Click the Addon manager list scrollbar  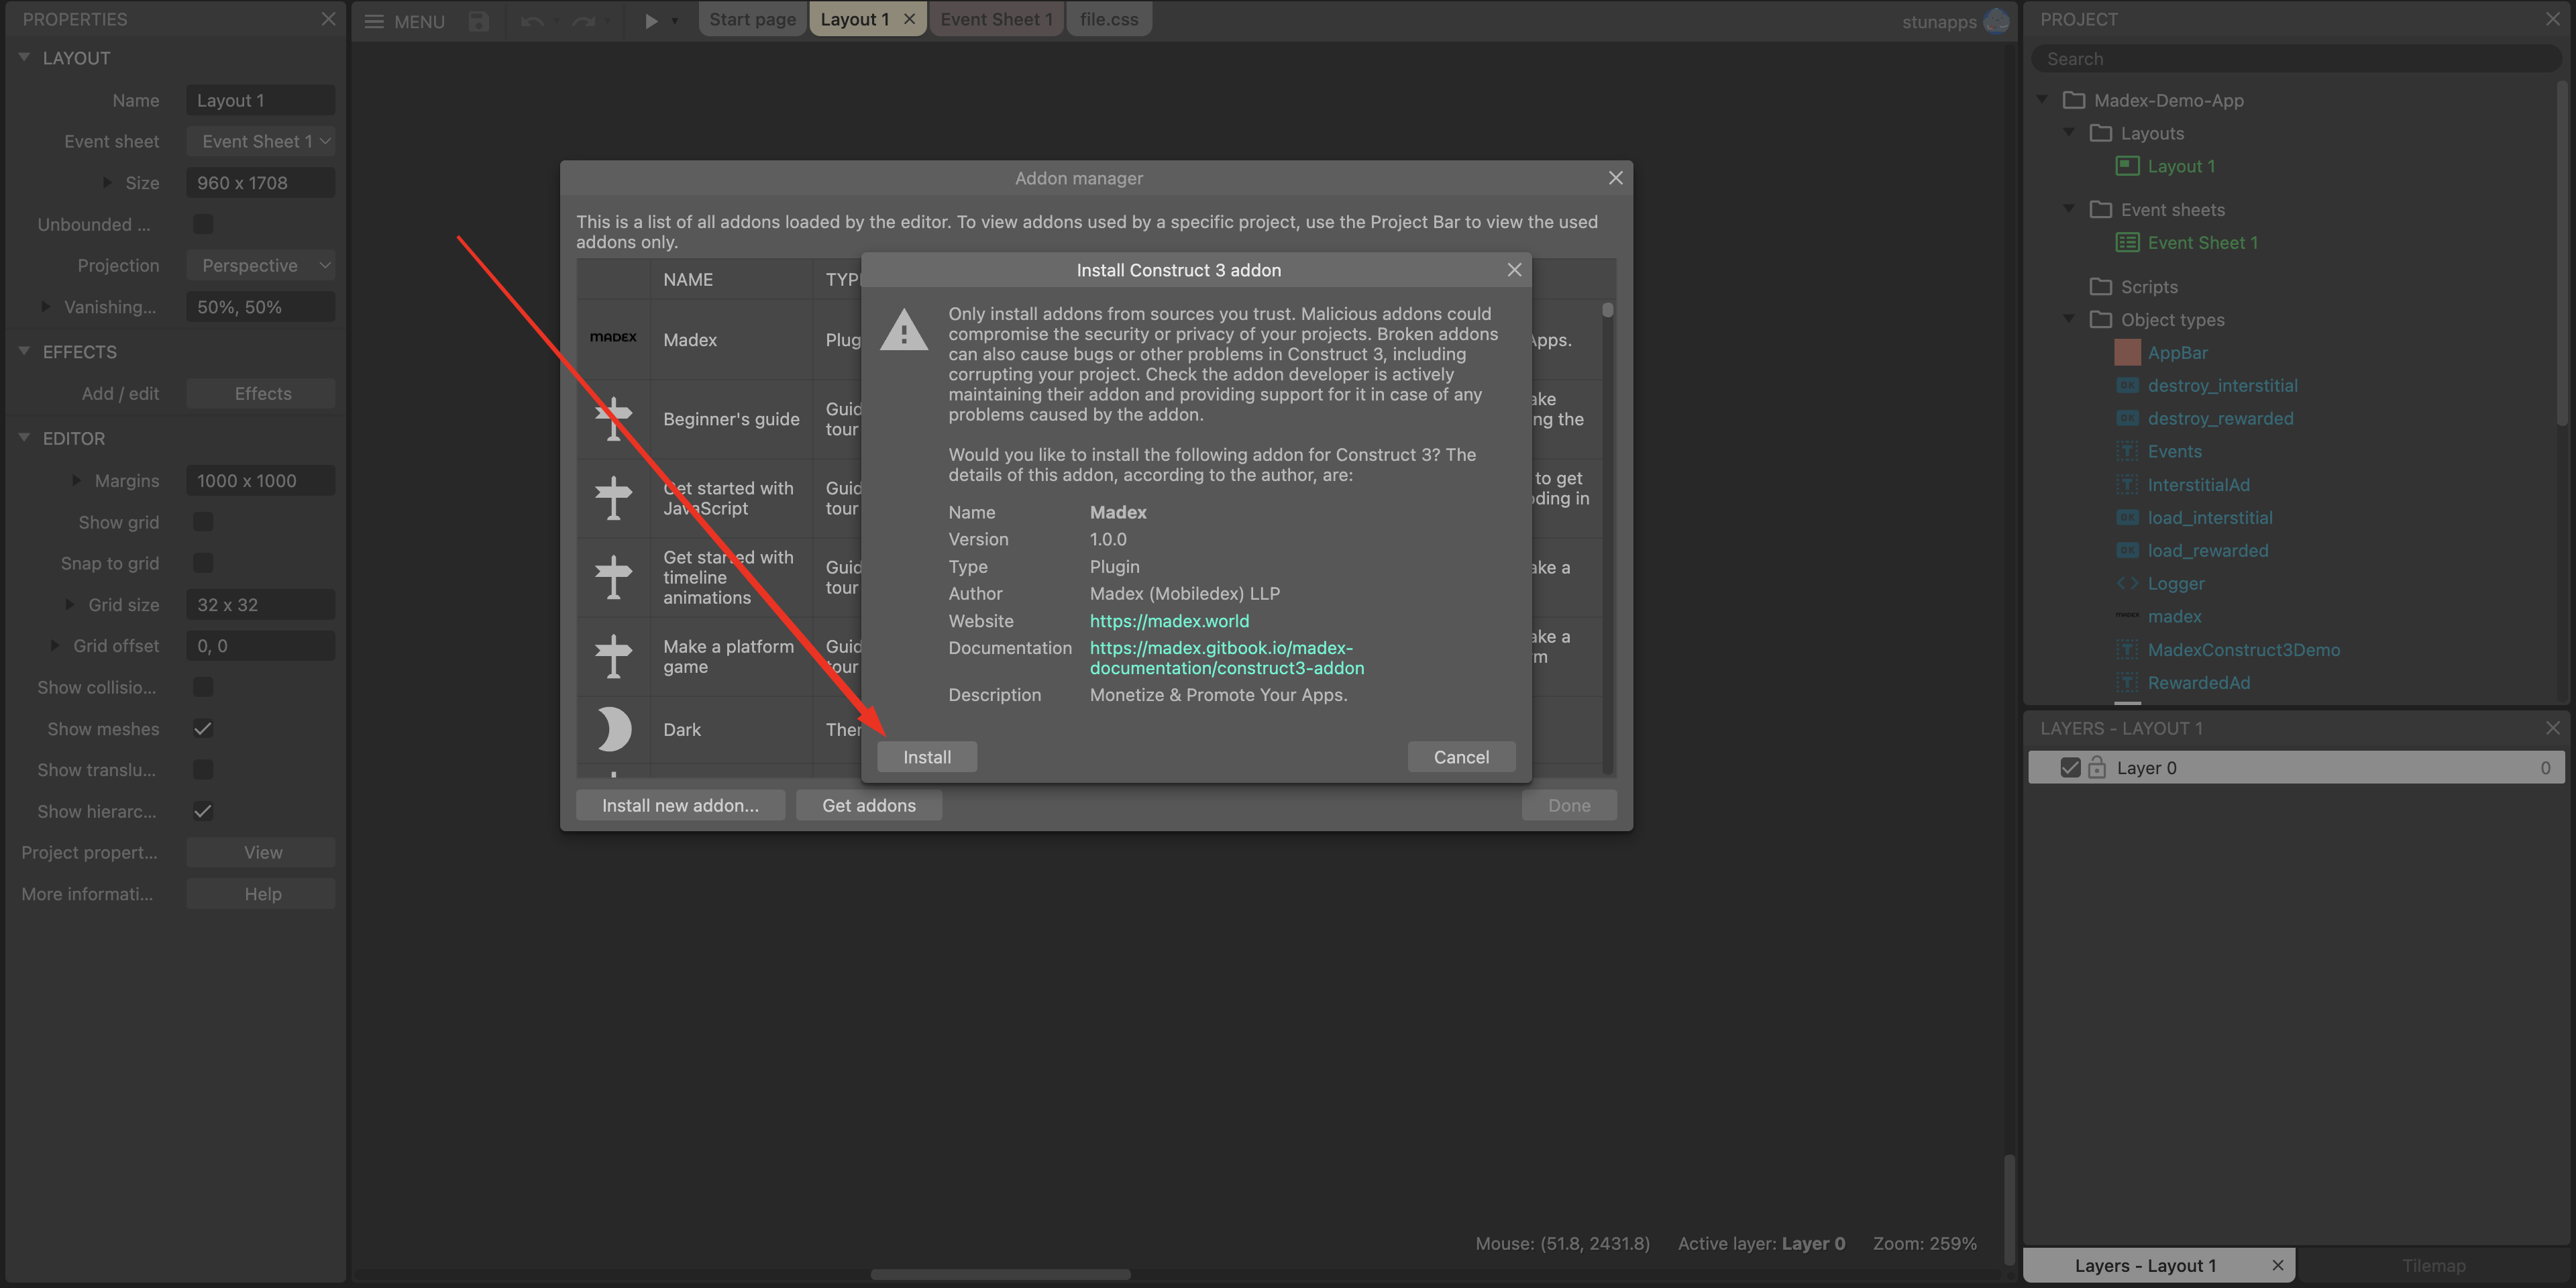tap(1608, 310)
